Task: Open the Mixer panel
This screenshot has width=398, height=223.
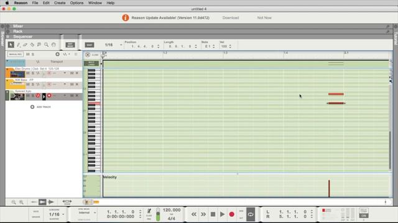Action: coord(18,26)
